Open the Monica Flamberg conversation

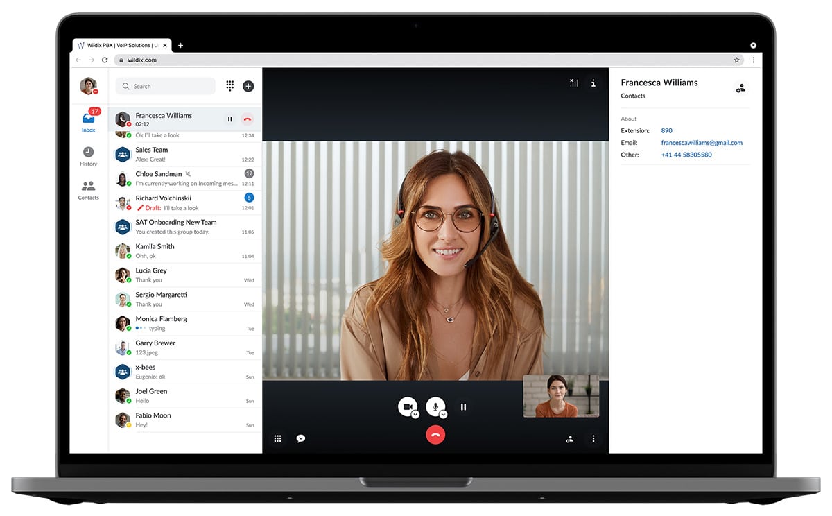[185, 323]
